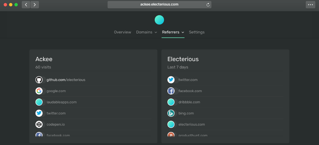Open the dribbble.com referrer link
The image size is (319, 145).
(x=189, y=102)
